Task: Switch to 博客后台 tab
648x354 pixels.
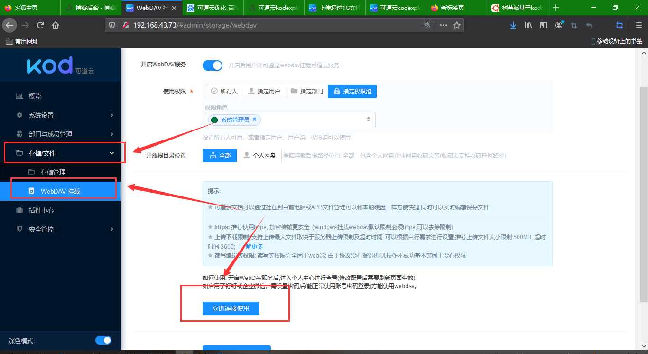Action: point(91,8)
